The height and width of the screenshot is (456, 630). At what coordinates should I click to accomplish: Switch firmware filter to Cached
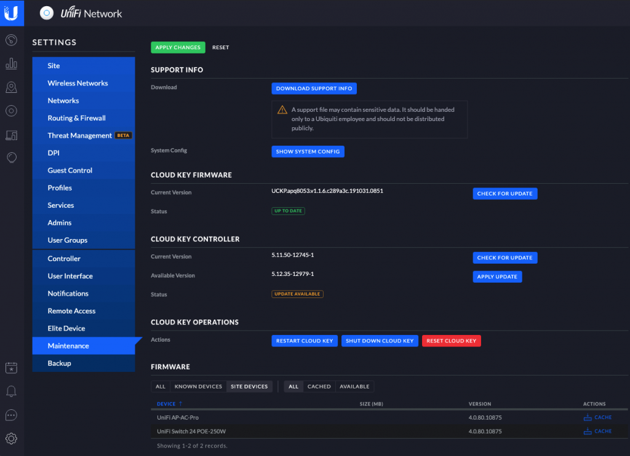click(319, 387)
